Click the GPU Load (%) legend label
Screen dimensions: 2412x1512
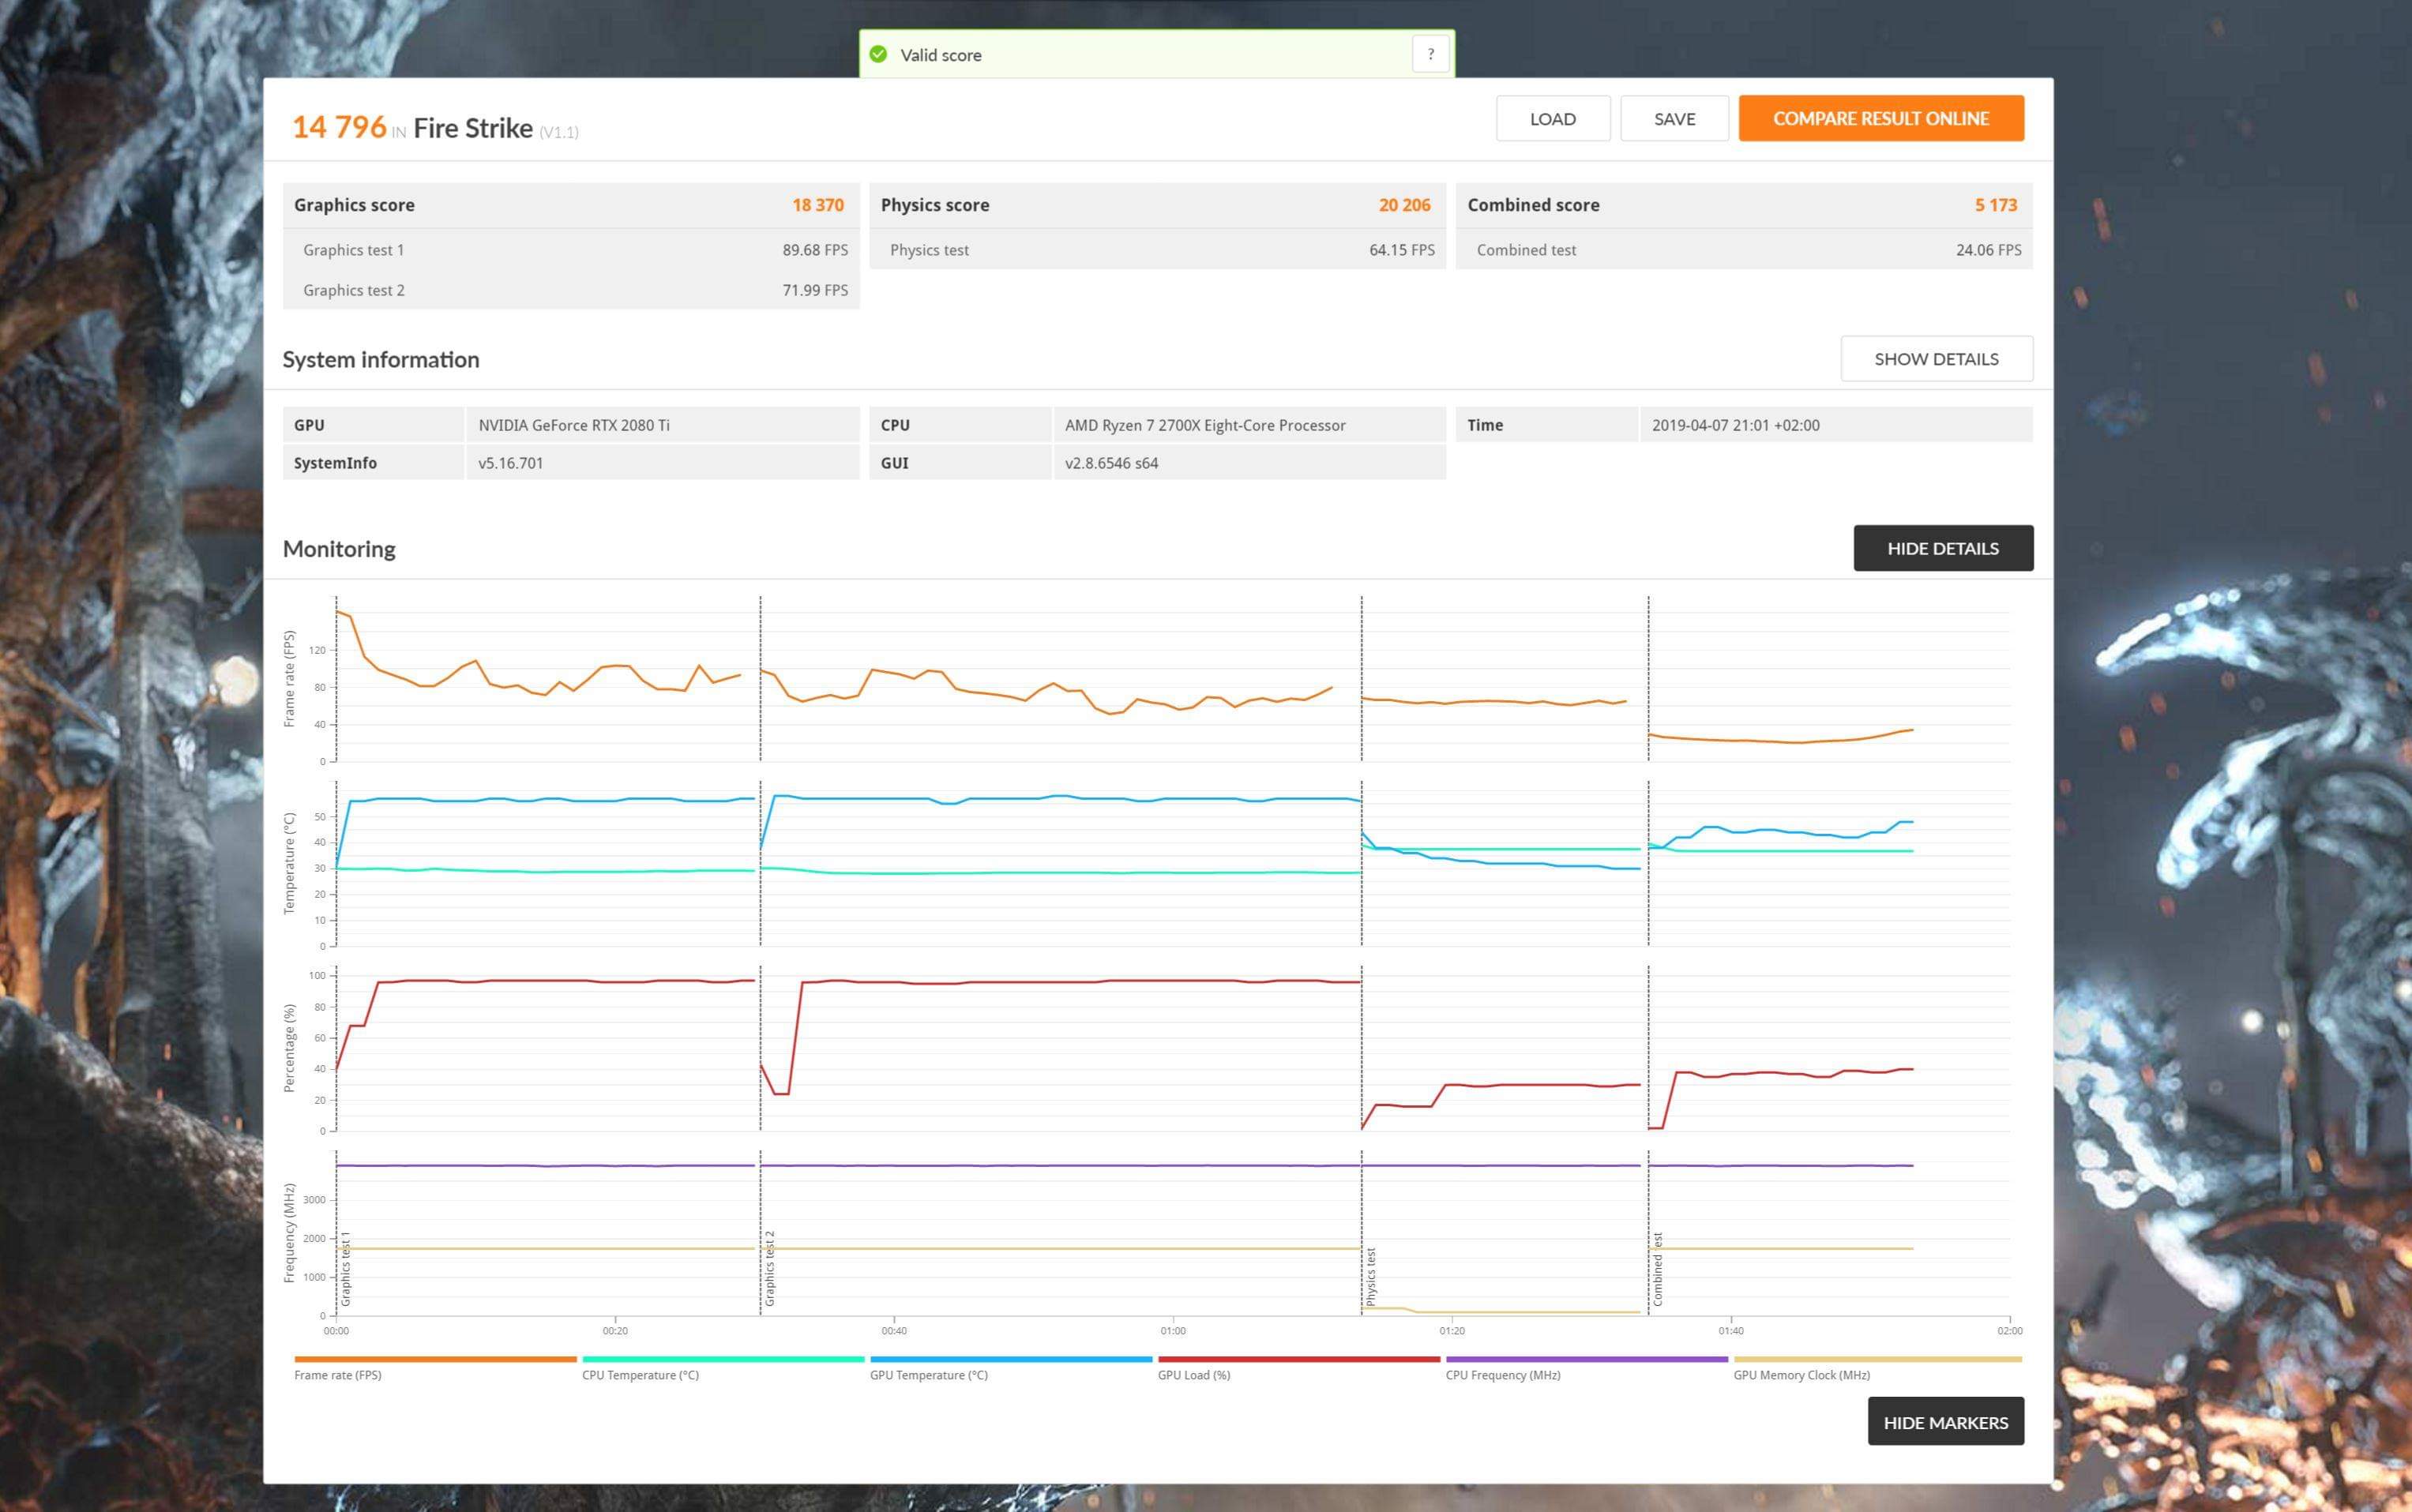click(1193, 1375)
